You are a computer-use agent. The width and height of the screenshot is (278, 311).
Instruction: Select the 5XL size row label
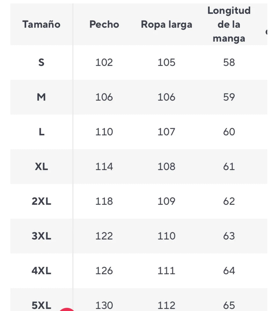41,305
